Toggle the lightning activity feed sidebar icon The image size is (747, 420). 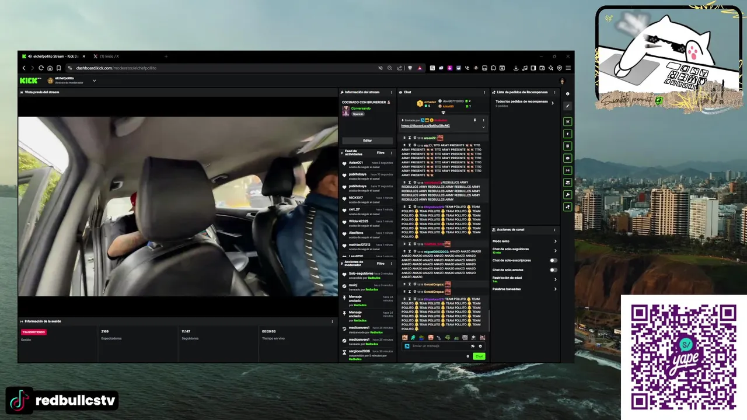click(567, 134)
